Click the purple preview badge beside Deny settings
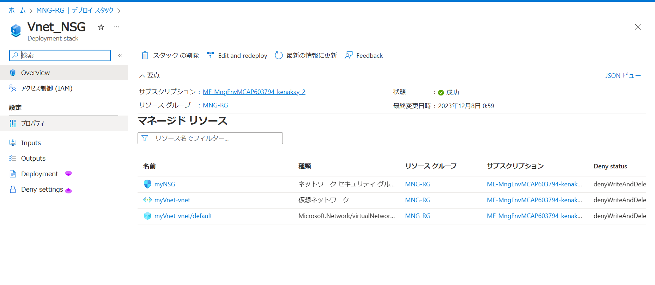The height and width of the screenshot is (285, 655). point(68,191)
